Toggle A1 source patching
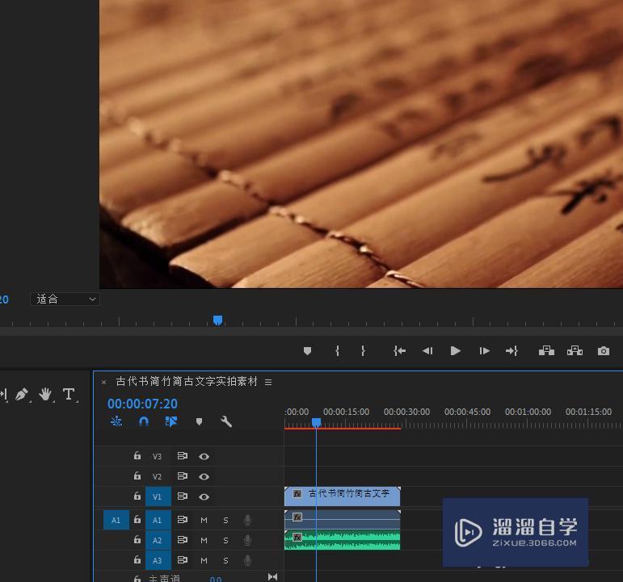623x582 pixels. (116, 520)
